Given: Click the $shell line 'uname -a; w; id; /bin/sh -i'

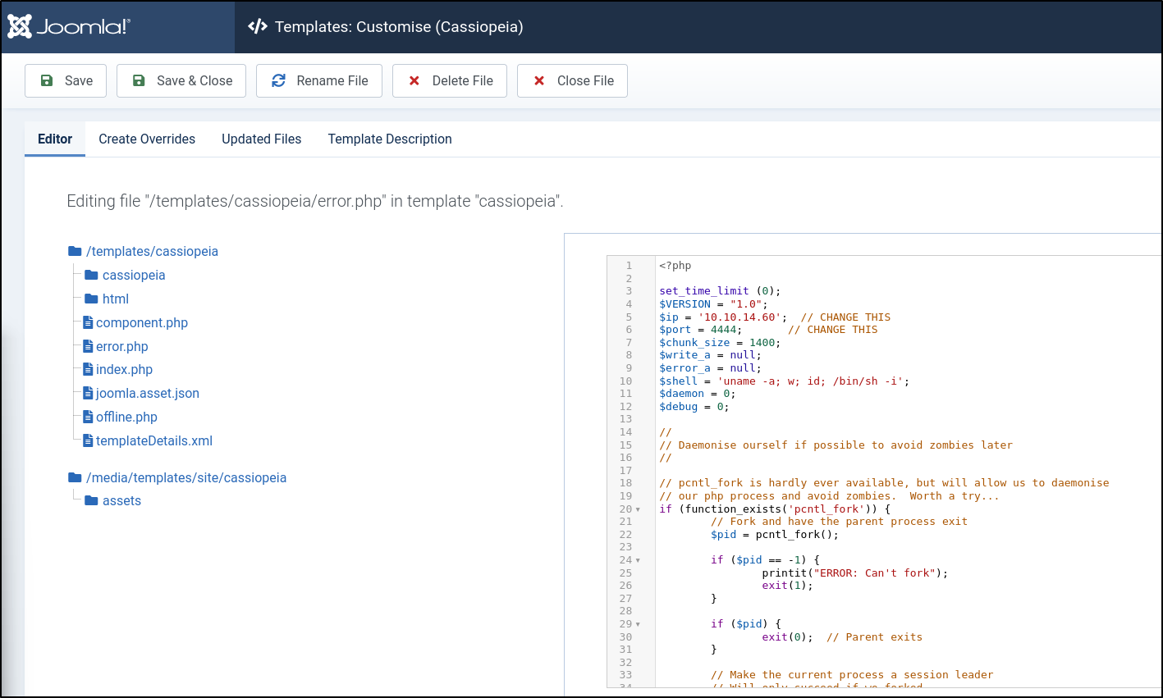Looking at the screenshot, I should coord(784,381).
